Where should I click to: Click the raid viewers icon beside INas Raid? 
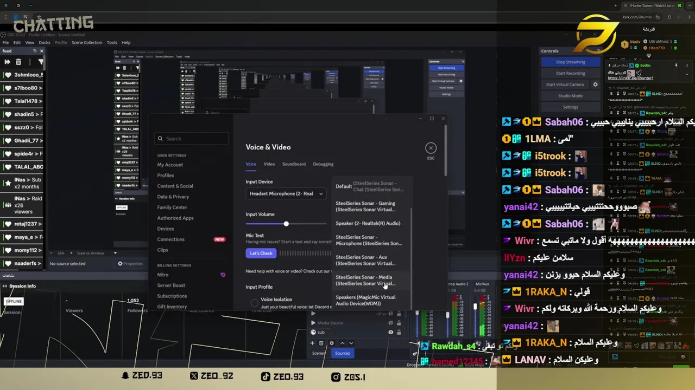click(8, 206)
